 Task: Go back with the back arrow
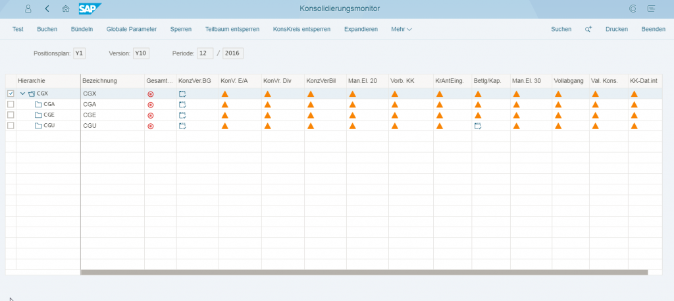(x=47, y=9)
